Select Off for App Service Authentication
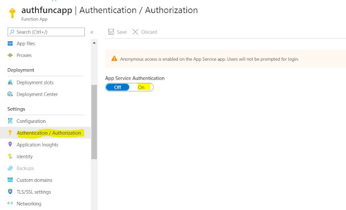 tap(117, 88)
